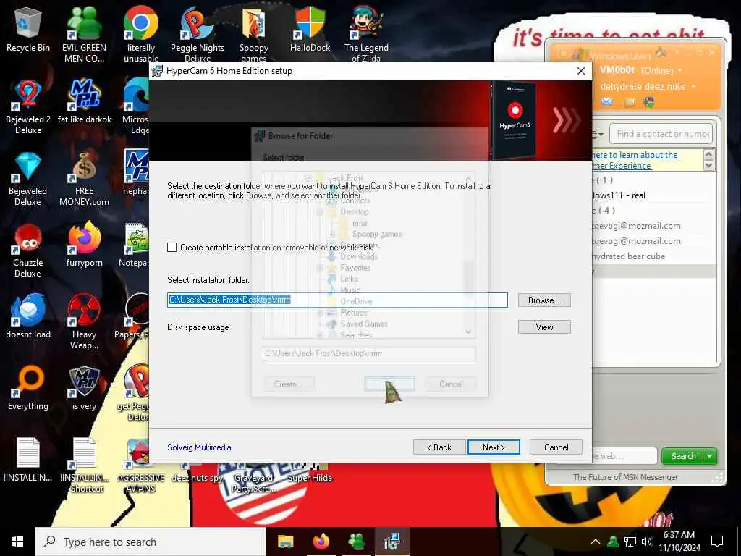Click the Messenger web search field
Screen dimensions: 741x556
pos(624,456)
